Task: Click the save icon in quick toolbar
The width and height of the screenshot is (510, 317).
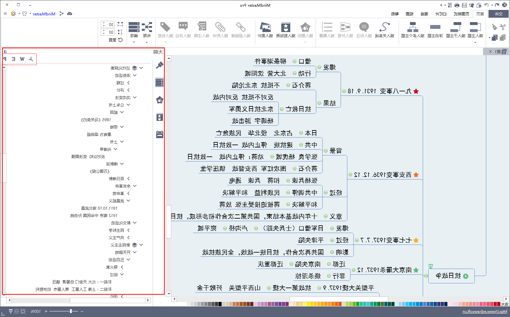Action: point(464,5)
